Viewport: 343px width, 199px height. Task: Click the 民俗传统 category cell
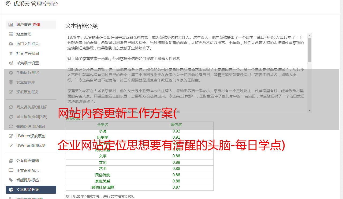(103, 175)
